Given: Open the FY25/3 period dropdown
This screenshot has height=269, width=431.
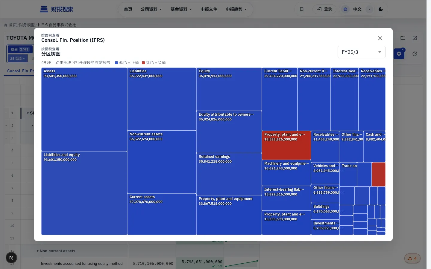Looking at the screenshot, I should pyautogui.click(x=361, y=52).
